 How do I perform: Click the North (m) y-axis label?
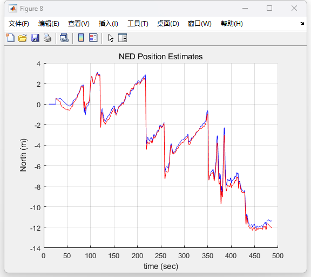point(23,155)
